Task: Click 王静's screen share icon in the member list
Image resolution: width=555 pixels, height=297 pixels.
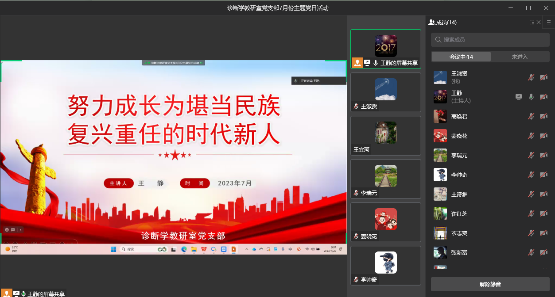Action: 519,97
